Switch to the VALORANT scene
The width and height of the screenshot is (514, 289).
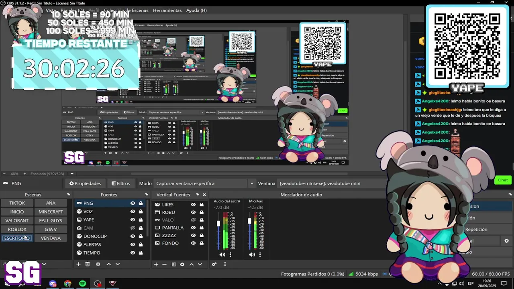(x=17, y=221)
